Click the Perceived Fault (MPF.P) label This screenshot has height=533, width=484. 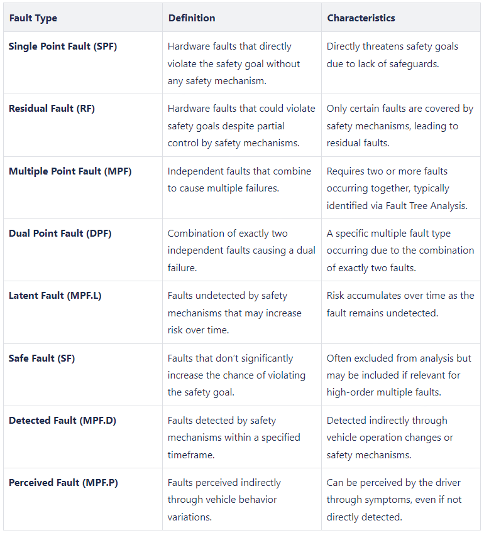coord(63,483)
